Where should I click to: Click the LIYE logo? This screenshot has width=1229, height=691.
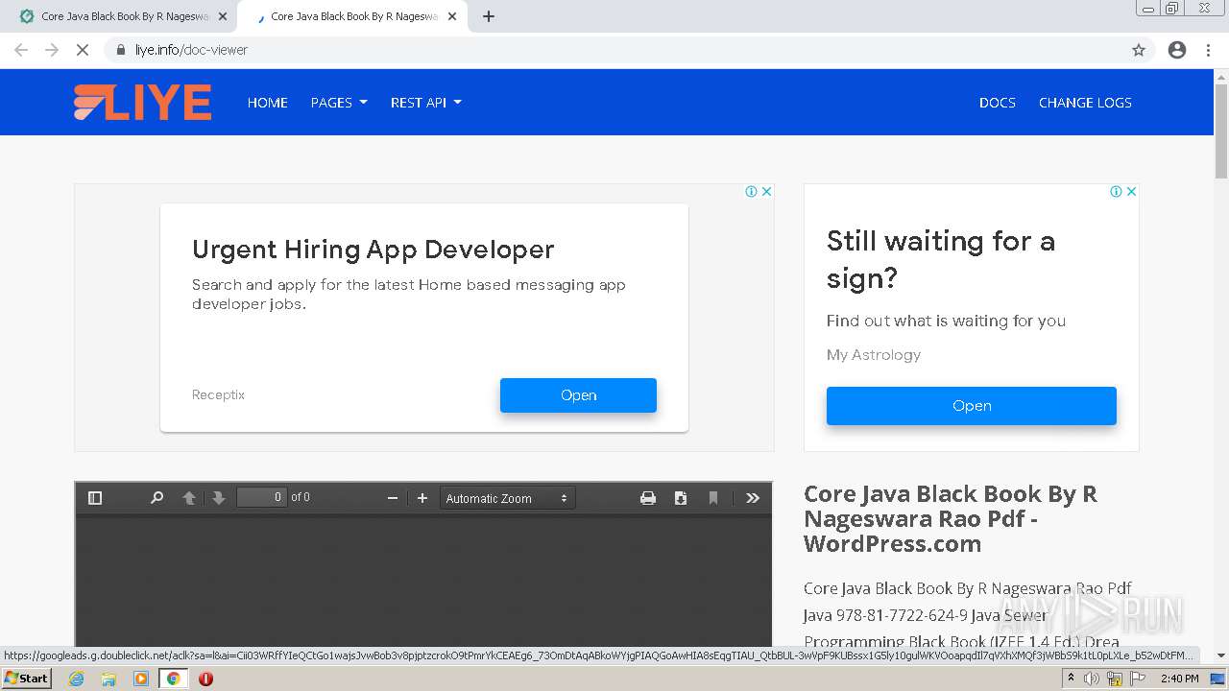pyautogui.click(x=143, y=102)
